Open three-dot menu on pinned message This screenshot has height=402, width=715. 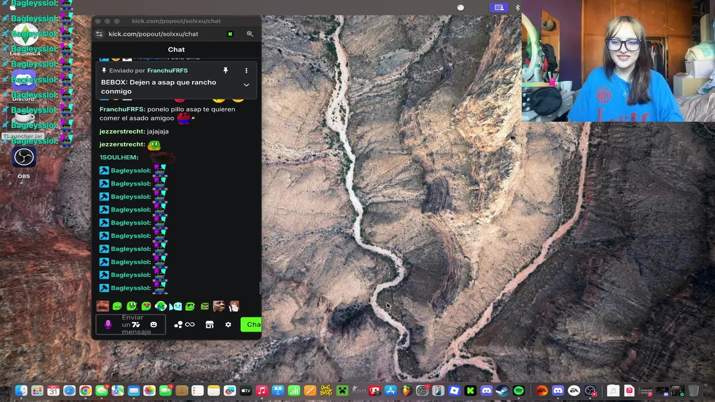point(246,70)
